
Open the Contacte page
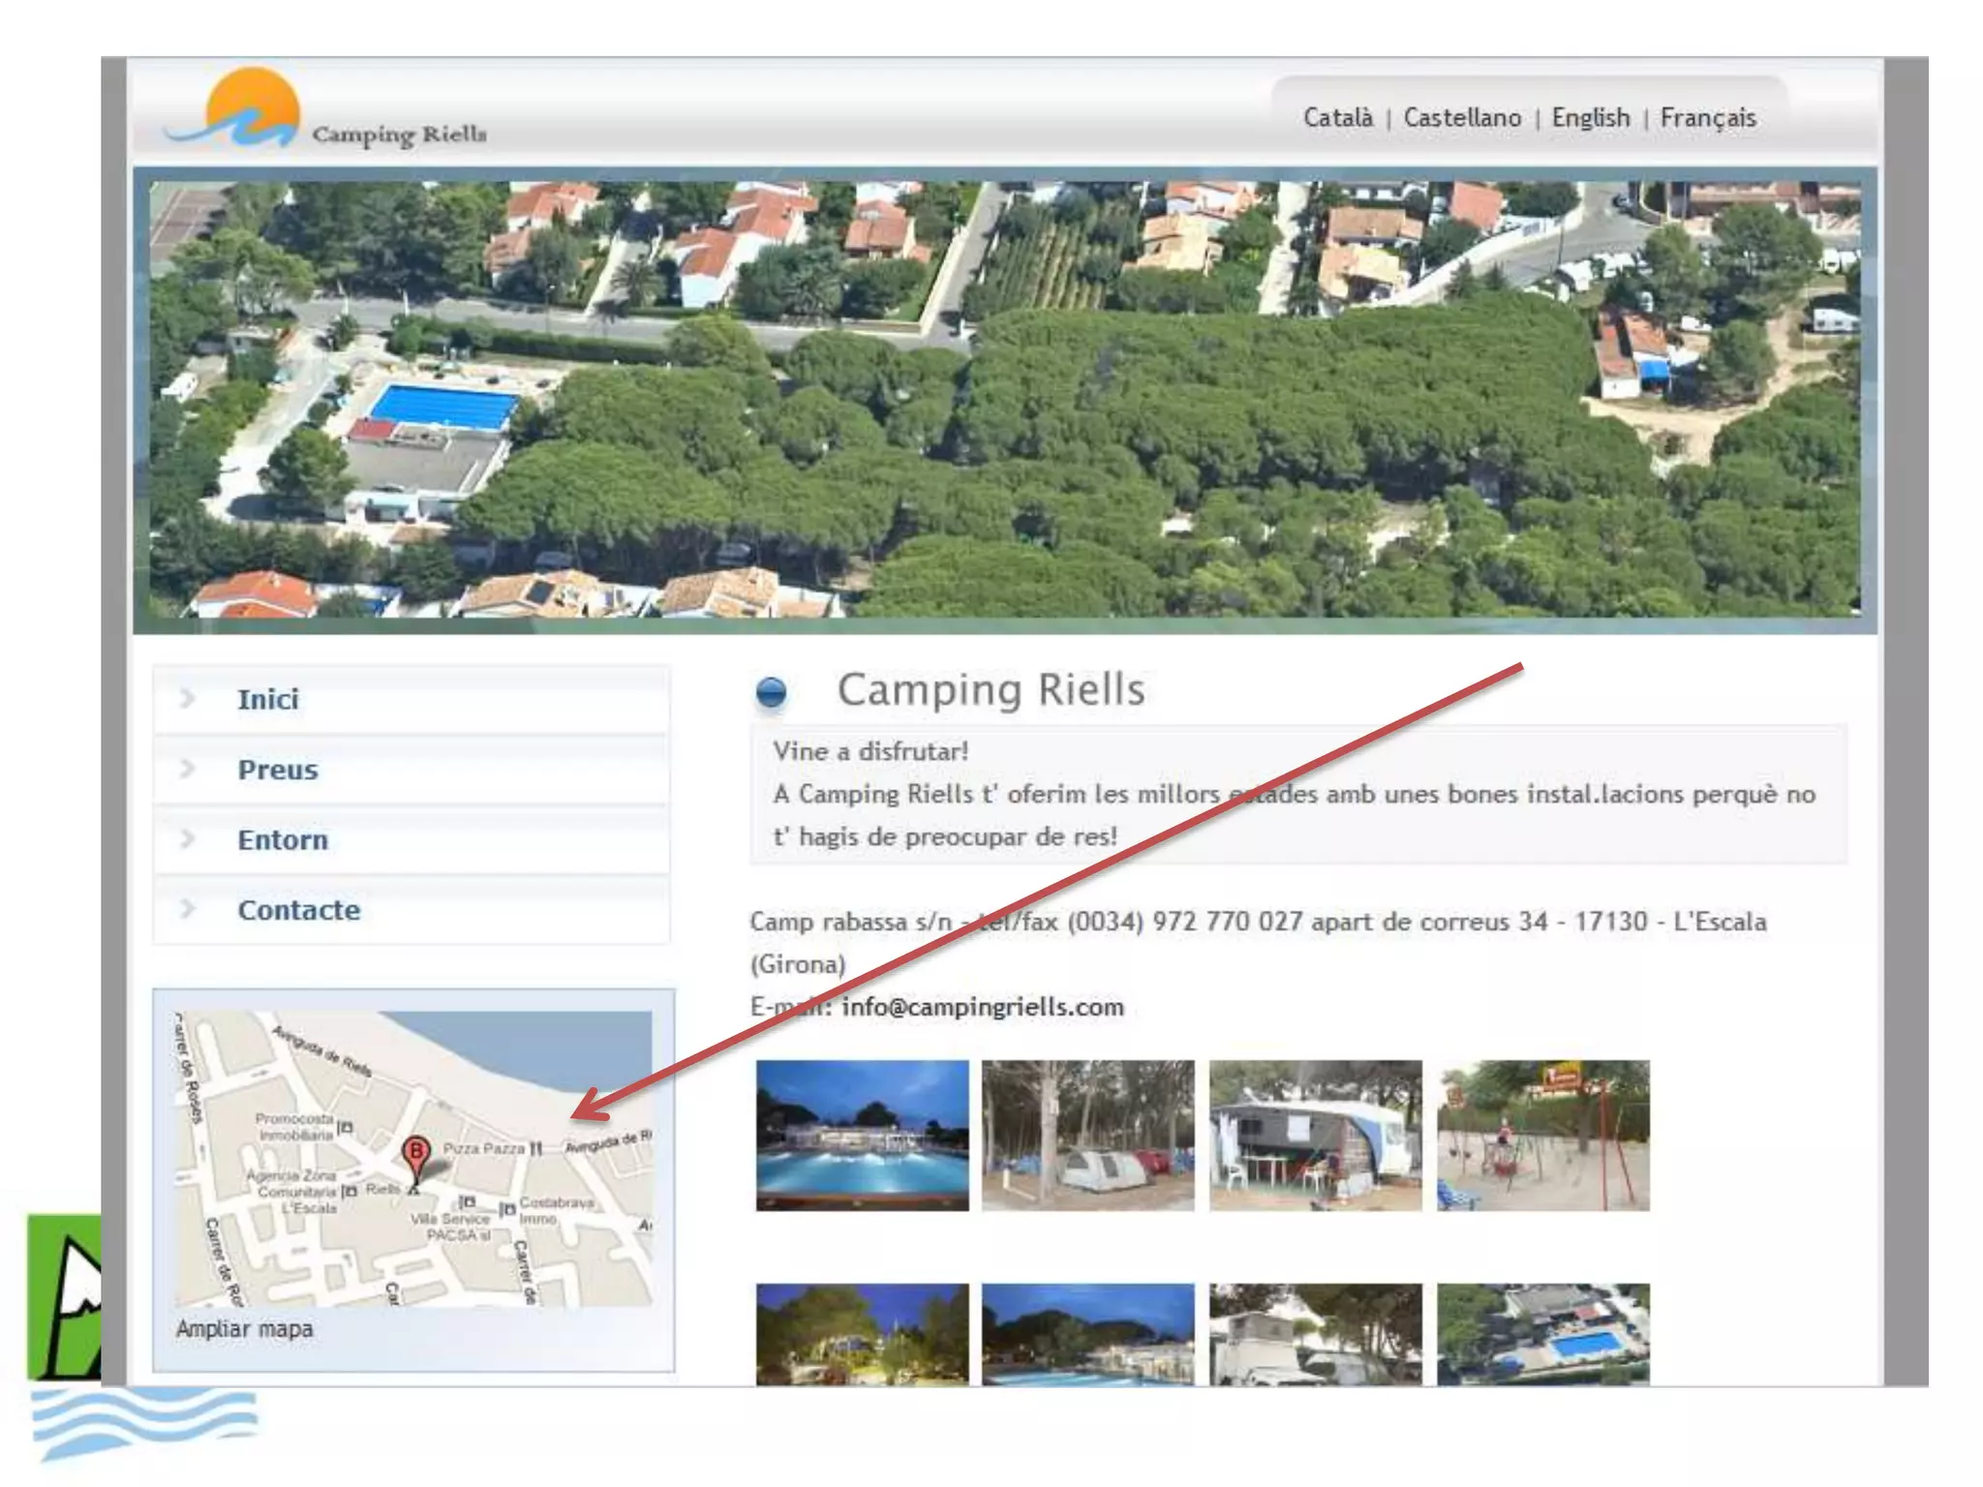(298, 910)
